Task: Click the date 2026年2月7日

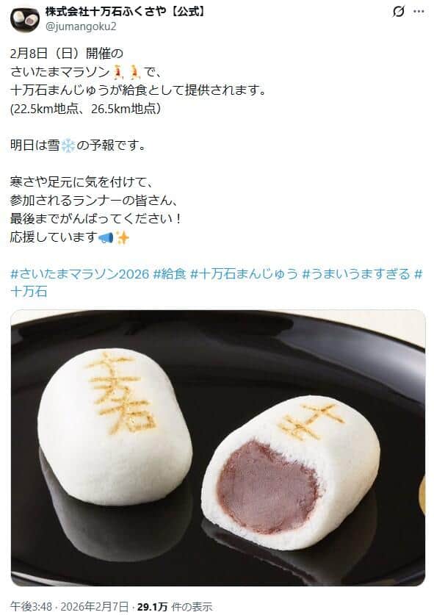Action: 94,607
